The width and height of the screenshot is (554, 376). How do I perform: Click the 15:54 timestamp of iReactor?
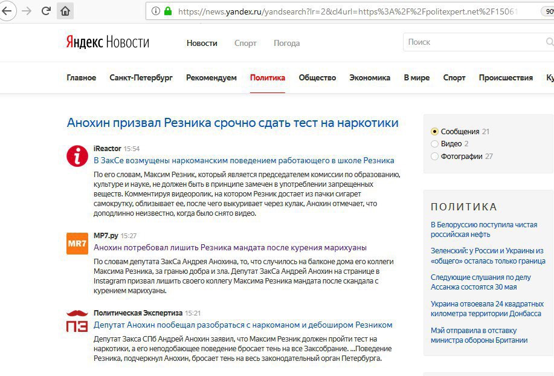coord(132,149)
